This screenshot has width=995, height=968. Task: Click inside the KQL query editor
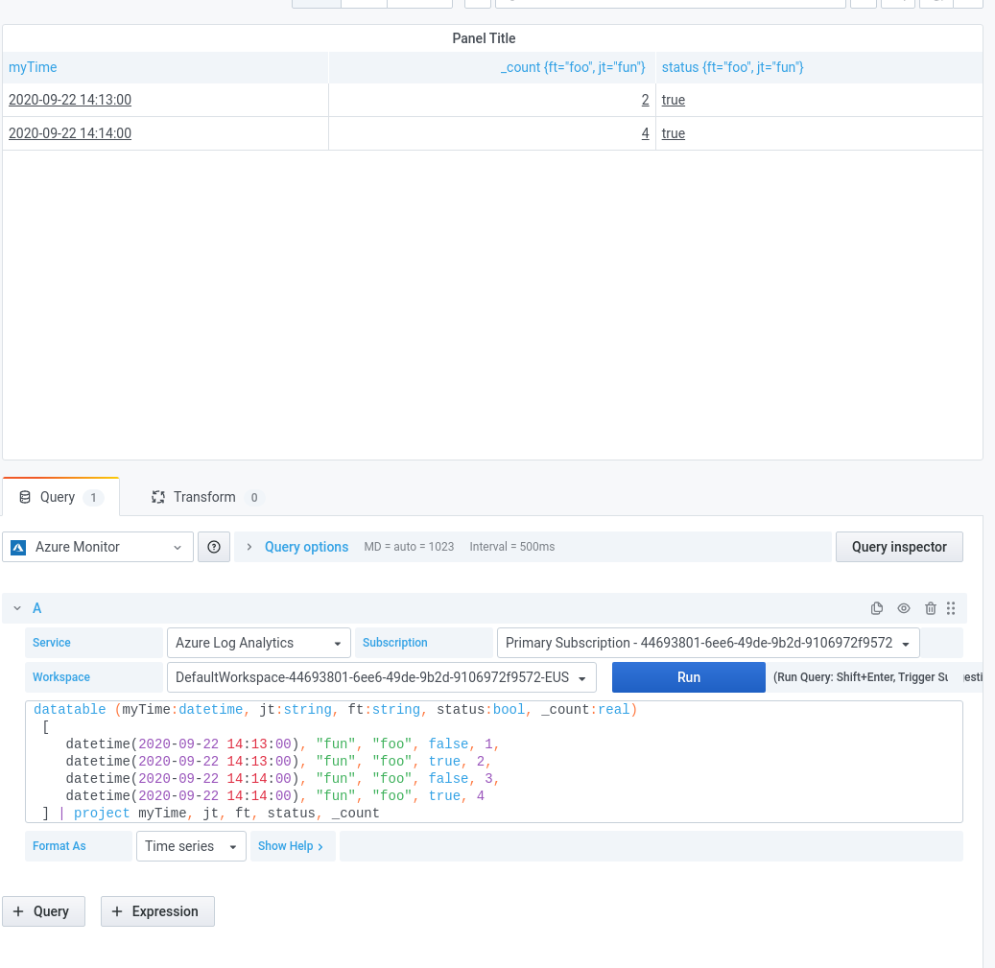point(494,761)
